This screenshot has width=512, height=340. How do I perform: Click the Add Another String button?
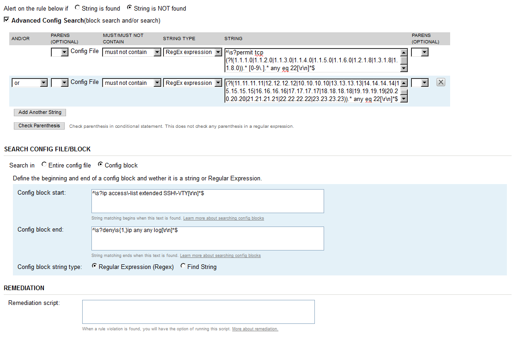40,112
